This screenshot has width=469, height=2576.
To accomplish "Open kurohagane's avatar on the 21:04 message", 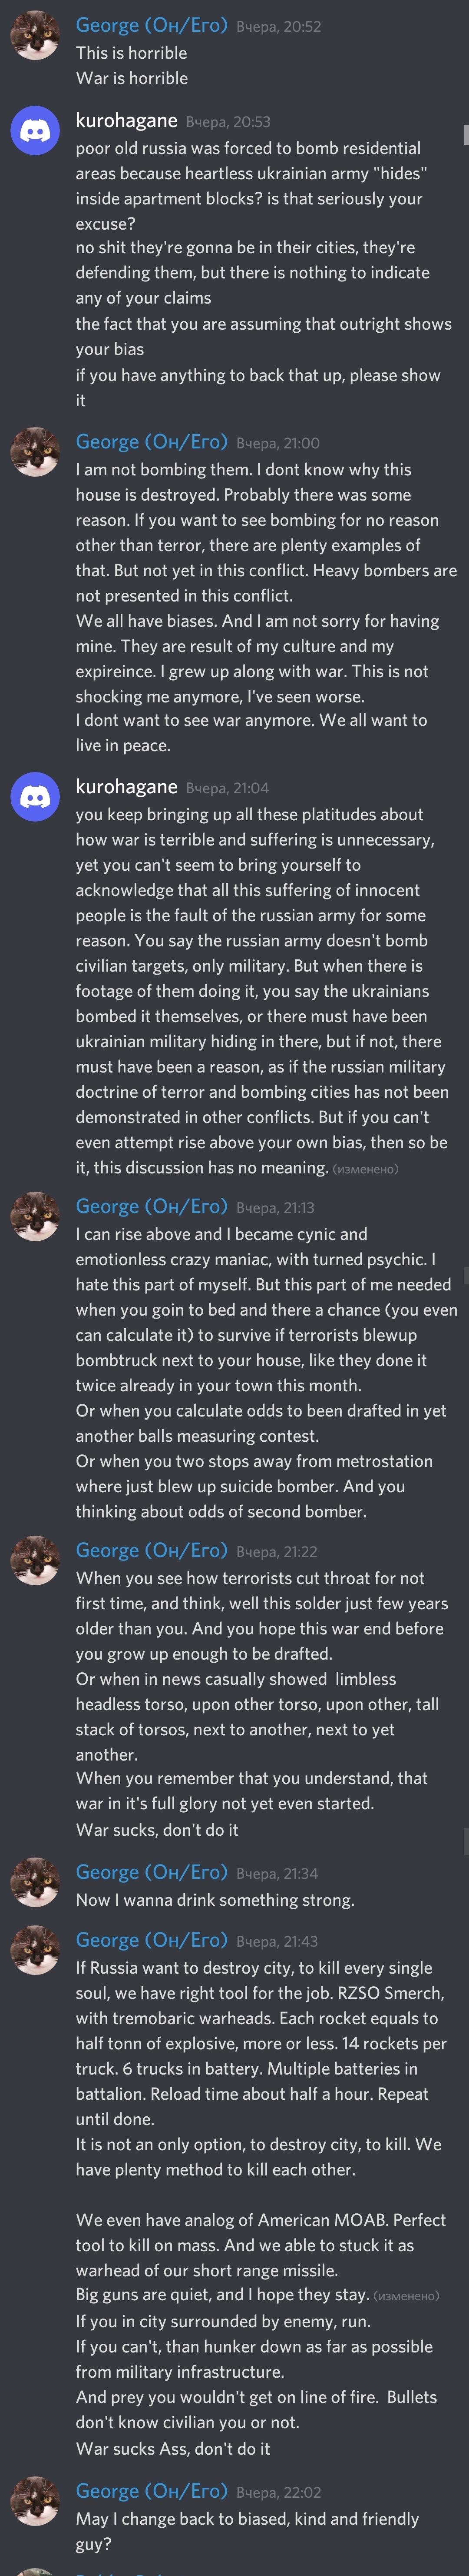I will [x=35, y=797].
